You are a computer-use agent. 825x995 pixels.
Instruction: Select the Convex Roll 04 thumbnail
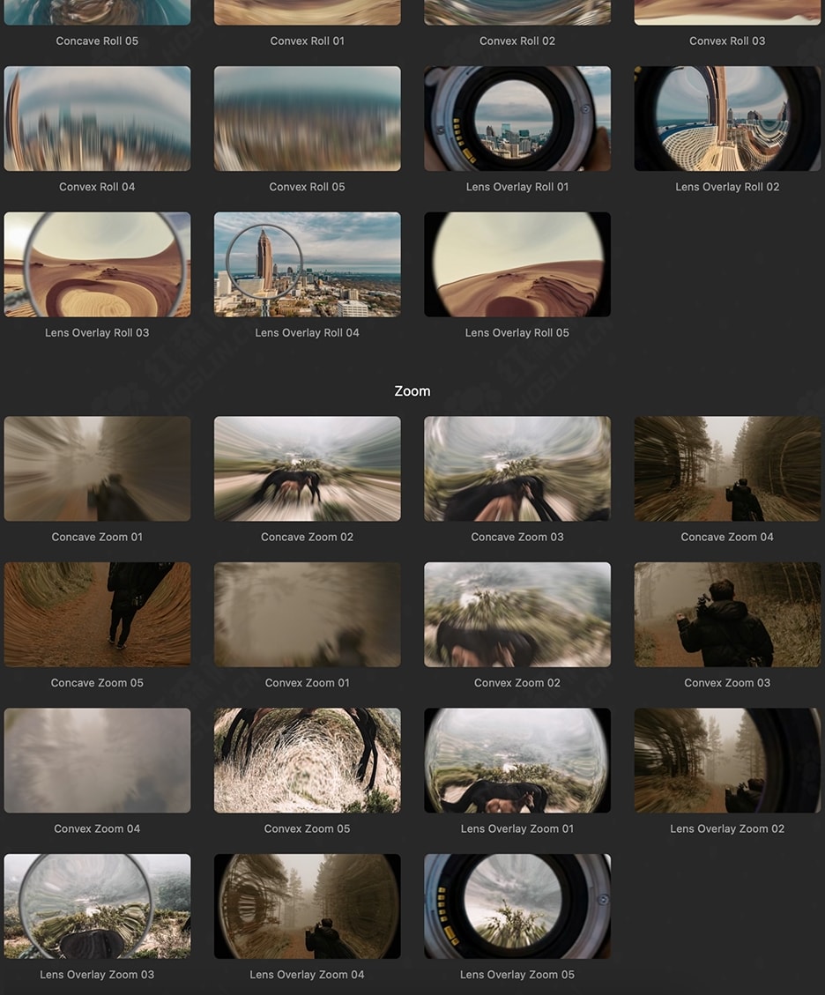97,119
